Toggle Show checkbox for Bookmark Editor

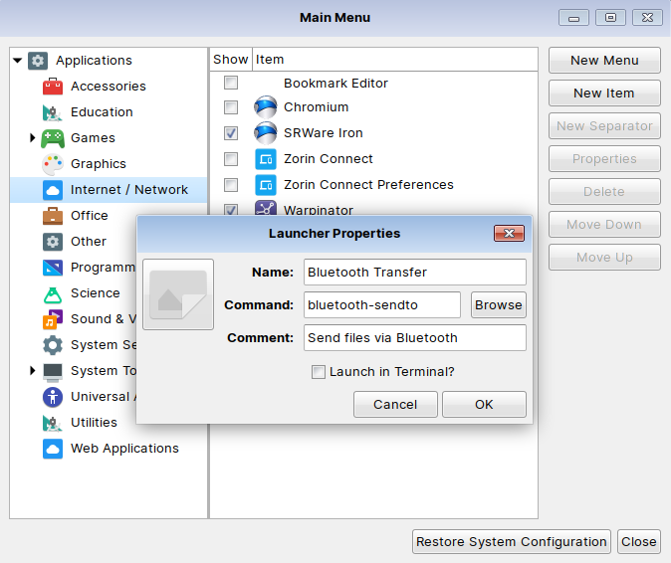(x=231, y=83)
